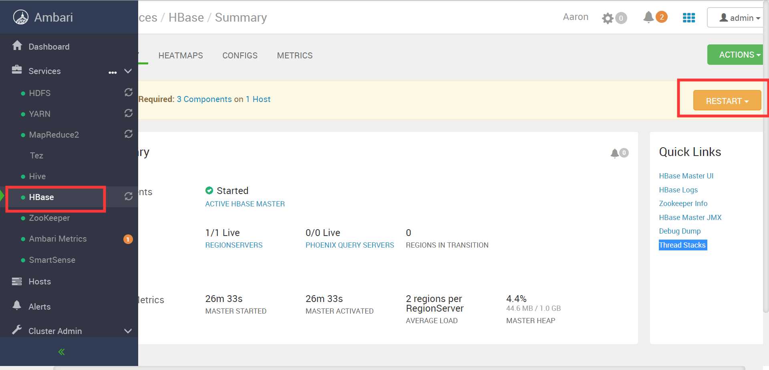Select Hive service
The height and width of the screenshot is (370, 769).
(x=37, y=176)
